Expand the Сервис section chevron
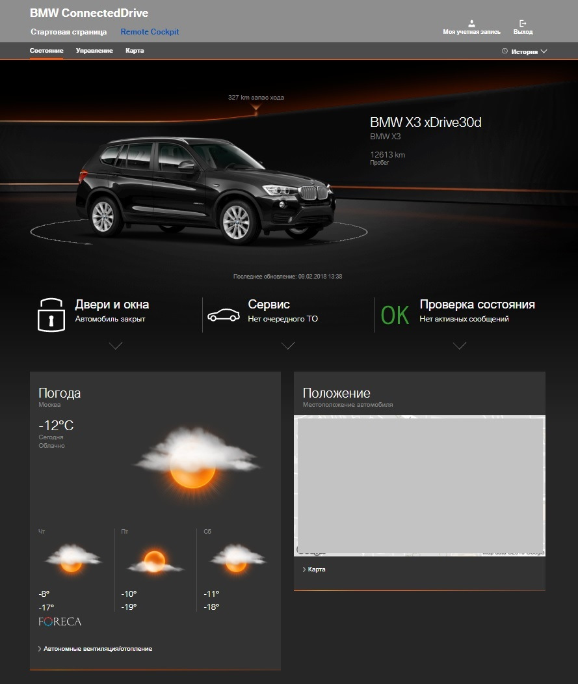Viewport: 578px width, 684px height. (288, 346)
